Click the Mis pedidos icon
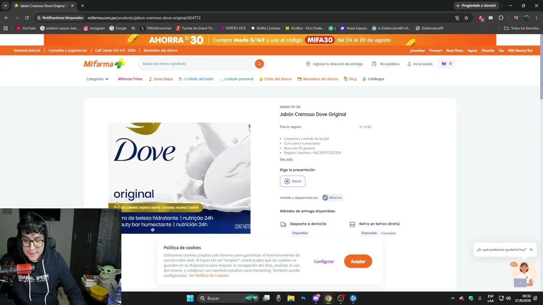This screenshot has height=305, width=543. (374, 64)
